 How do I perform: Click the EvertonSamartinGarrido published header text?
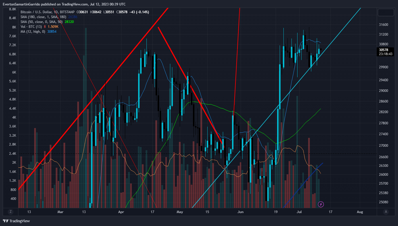pos(64,4)
